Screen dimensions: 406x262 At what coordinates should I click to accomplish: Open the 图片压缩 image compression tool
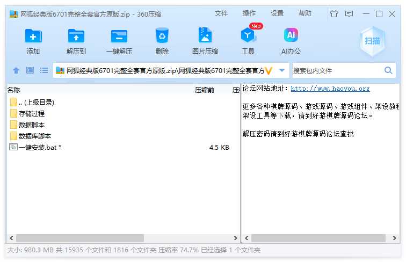click(x=205, y=35)
